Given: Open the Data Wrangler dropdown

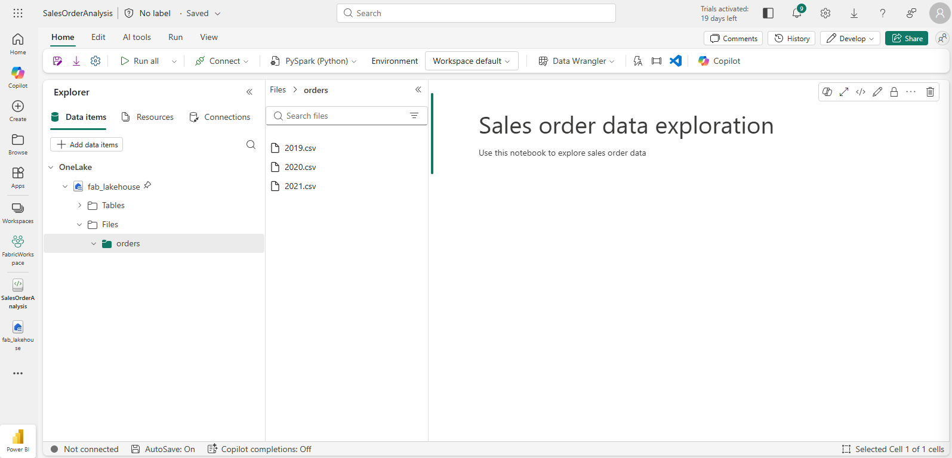Looking at the screenshot, I should pos(577,61).
